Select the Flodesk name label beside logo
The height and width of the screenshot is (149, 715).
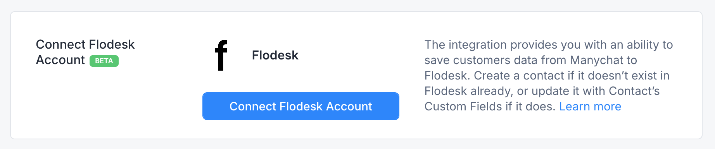[x=275, y=55]
